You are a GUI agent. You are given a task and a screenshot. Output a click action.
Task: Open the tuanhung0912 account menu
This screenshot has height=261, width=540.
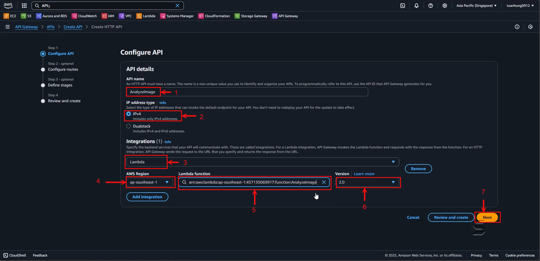coord(520,6)
